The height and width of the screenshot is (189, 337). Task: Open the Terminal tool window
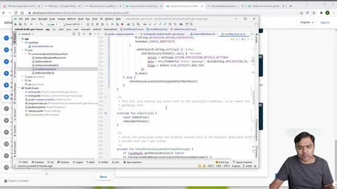pos(63,162)
